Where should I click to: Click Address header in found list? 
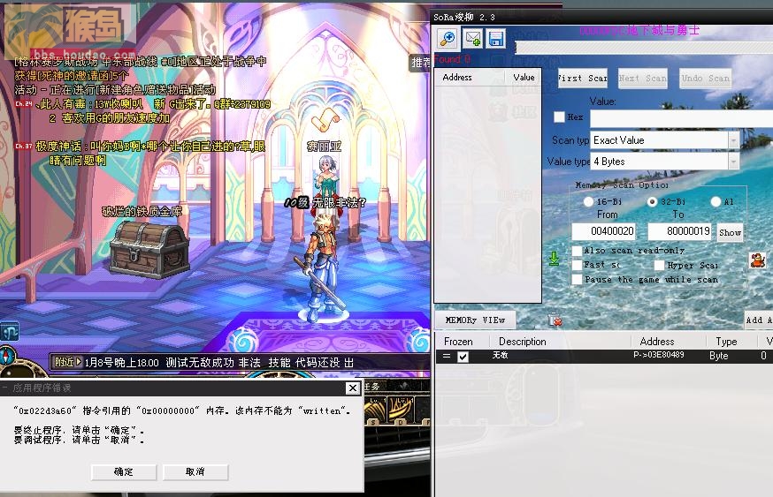coord(457,78)
